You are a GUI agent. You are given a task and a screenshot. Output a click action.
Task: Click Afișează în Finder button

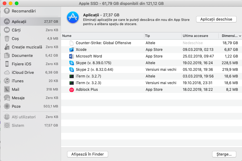coord(87,154)
